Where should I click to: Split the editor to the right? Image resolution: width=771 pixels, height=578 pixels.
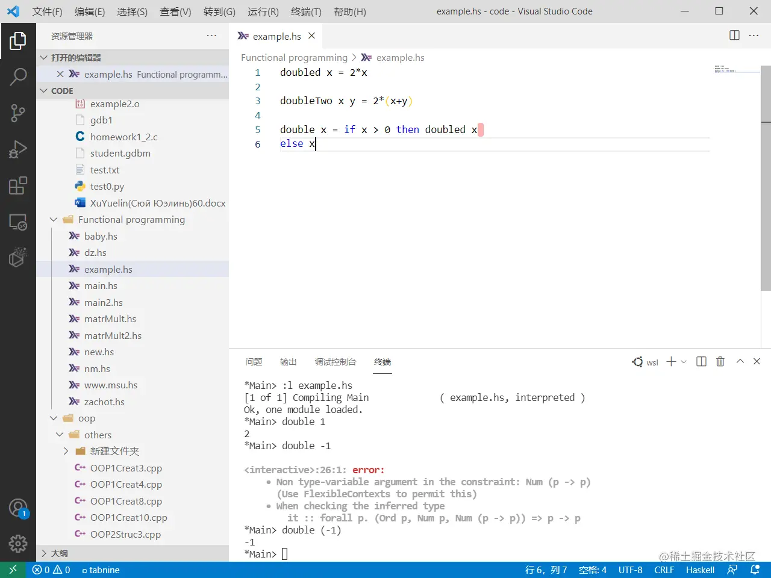734,36
